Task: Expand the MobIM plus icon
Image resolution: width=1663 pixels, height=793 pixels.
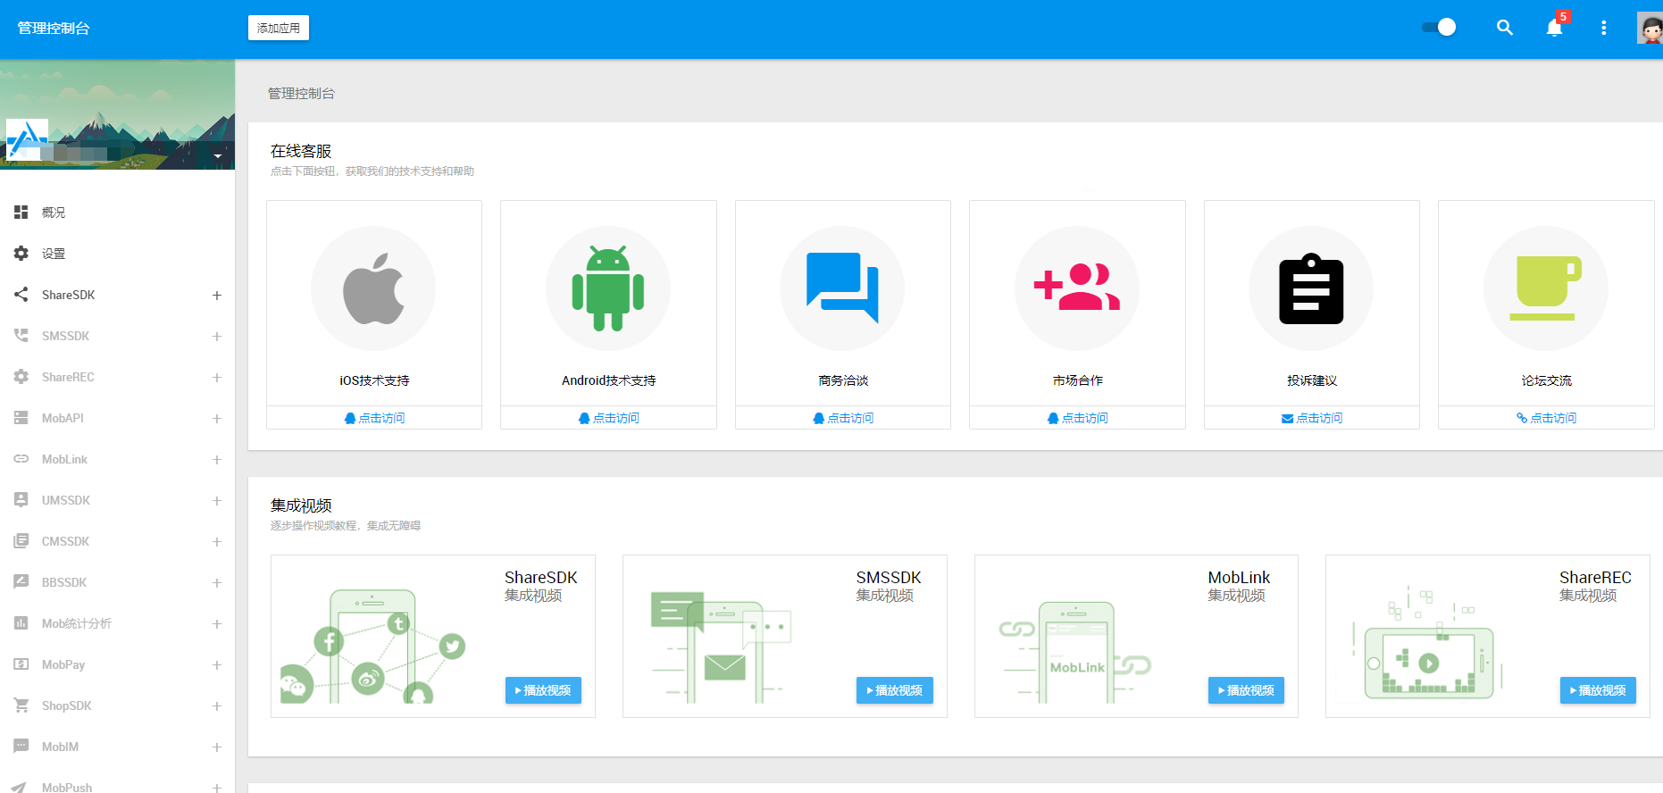Action: [x=216, y=747]
